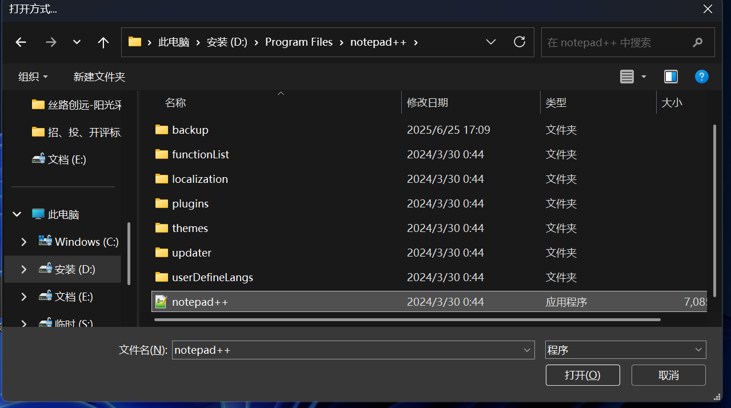731x408 pixels.
Task: Open help with the question mark icon
Action: (701, 77)
